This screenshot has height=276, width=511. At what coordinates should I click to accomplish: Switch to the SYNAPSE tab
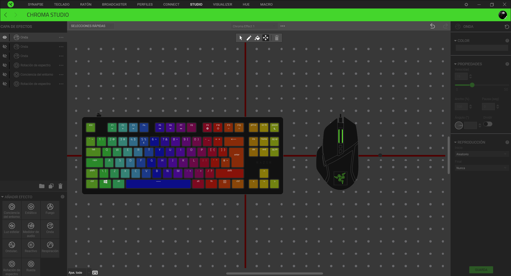click(36, 5)
